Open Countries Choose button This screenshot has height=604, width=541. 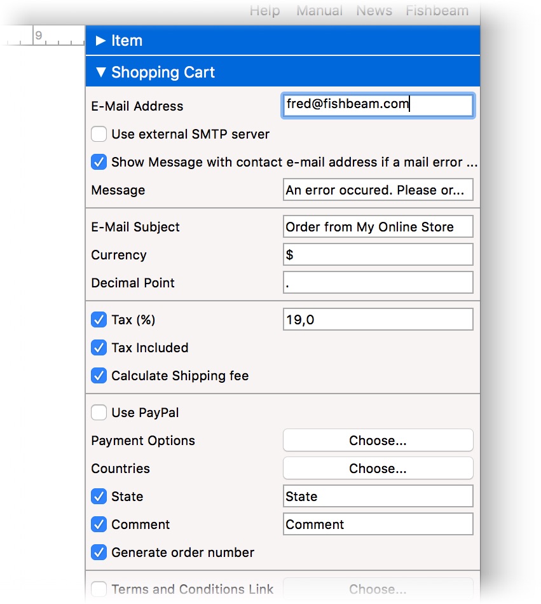(x=378, y=469)
